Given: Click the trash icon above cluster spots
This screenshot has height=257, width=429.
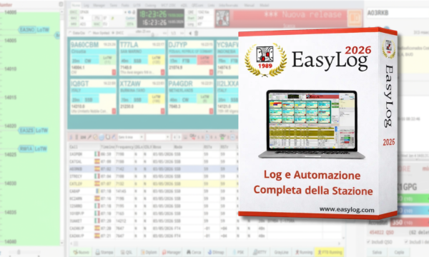Looking at the screenshot, I should [196, 34].
